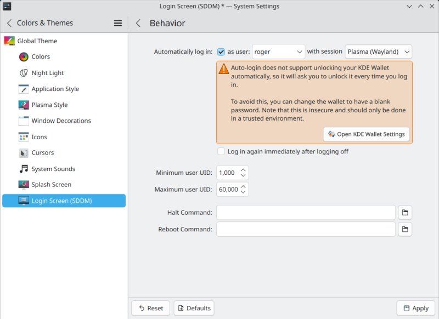Screen dimensions: 439x319
Task: Enable log in again after logging off
Action: pyautogui.click(x=221, y=151)
